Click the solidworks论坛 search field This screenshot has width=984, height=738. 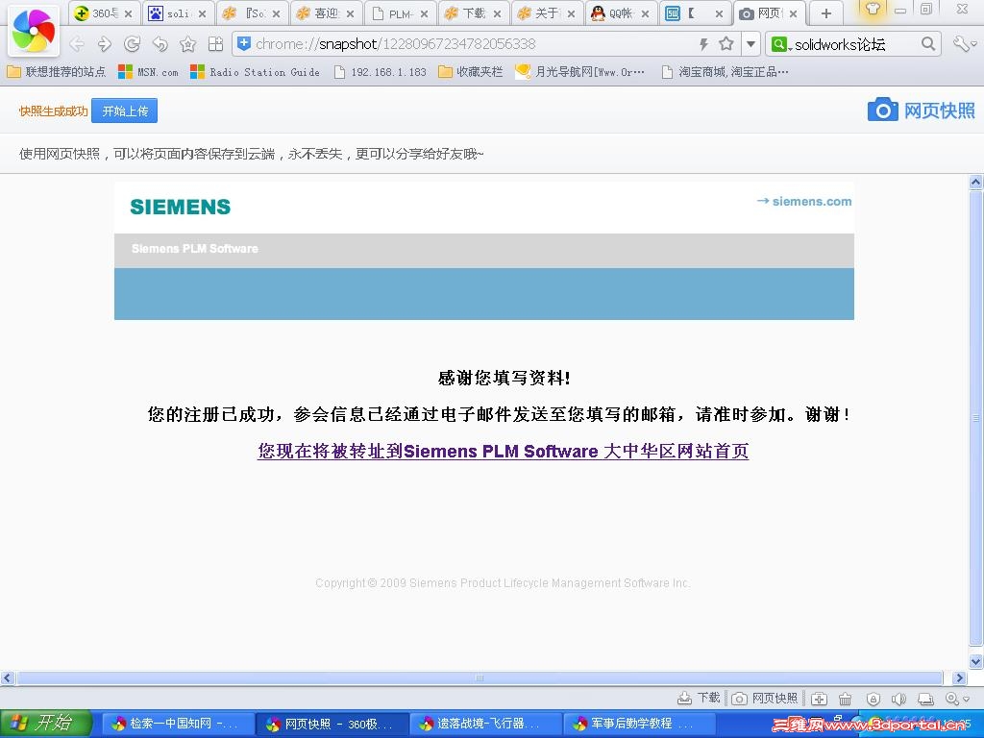point(853,44)
